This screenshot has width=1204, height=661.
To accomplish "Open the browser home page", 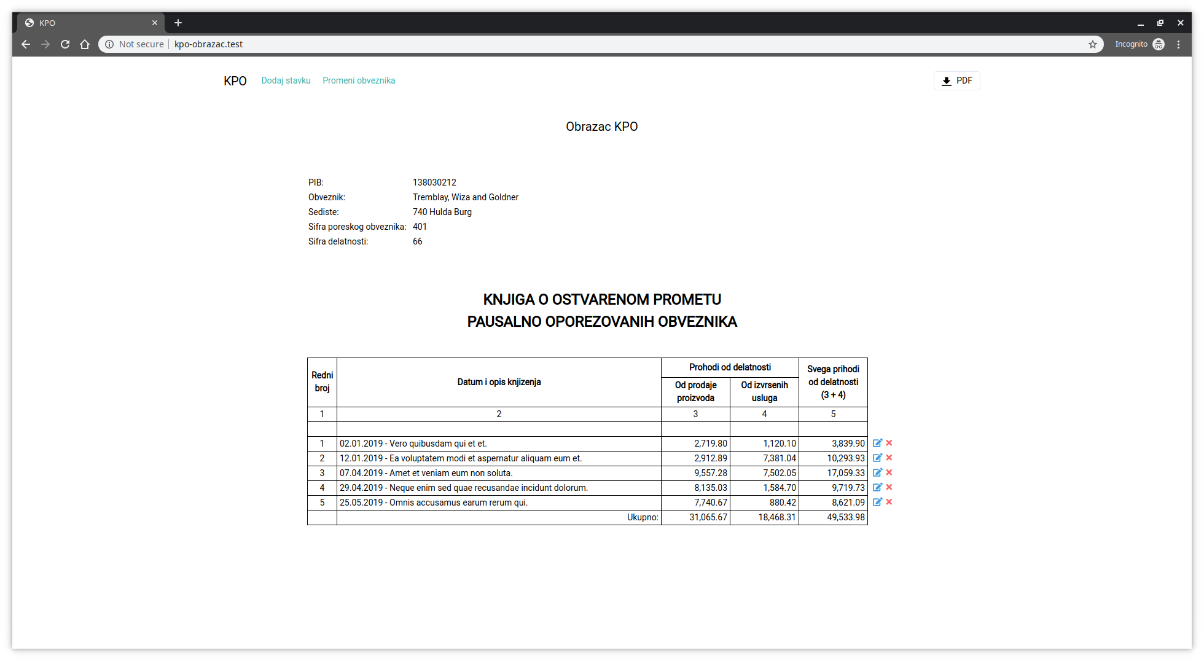I will coord(85,44).
